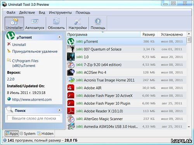This screenshot has width=194, height=145.
Task: Click the info icon in status bar
Action: (x=5, y=140)
